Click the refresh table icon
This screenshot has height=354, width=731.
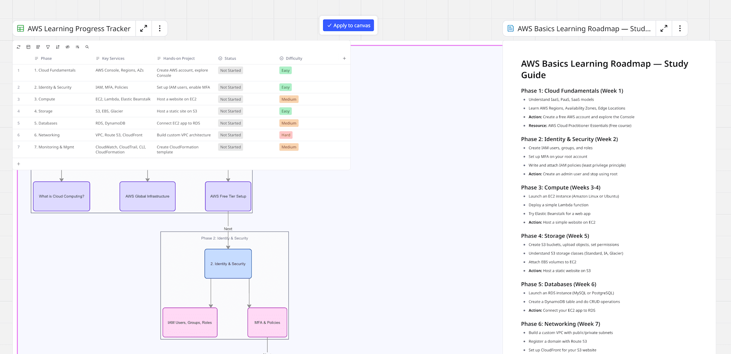[19, 47]
